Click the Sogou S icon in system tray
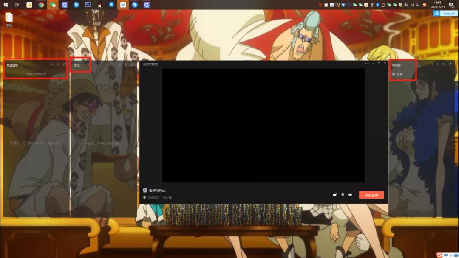Screen dimensions: 459x258 [424, 5]
